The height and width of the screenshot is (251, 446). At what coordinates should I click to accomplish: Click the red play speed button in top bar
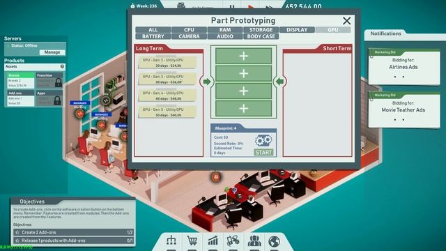click(251, 6)
